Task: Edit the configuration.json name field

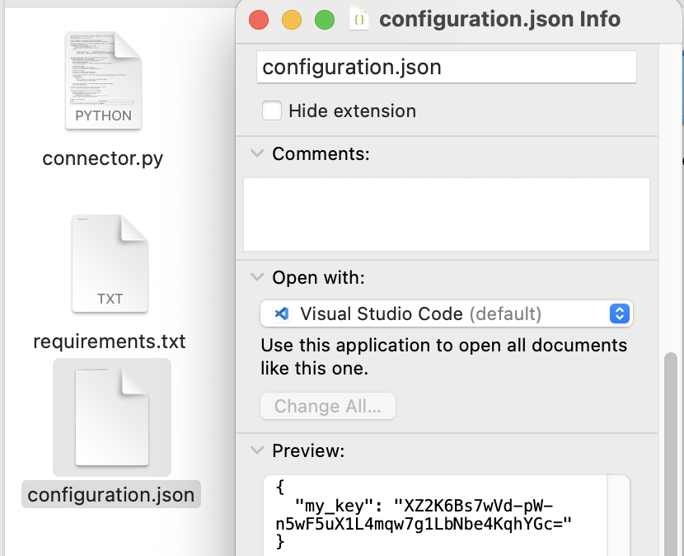Action: click(x=447, y=67)
